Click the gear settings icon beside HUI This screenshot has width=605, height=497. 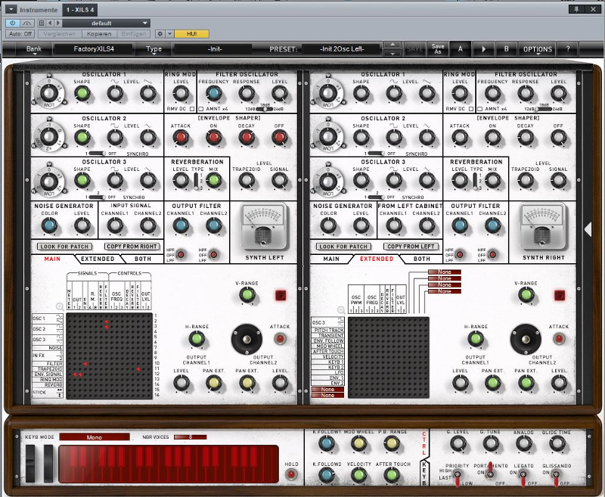tap(160, 34)
